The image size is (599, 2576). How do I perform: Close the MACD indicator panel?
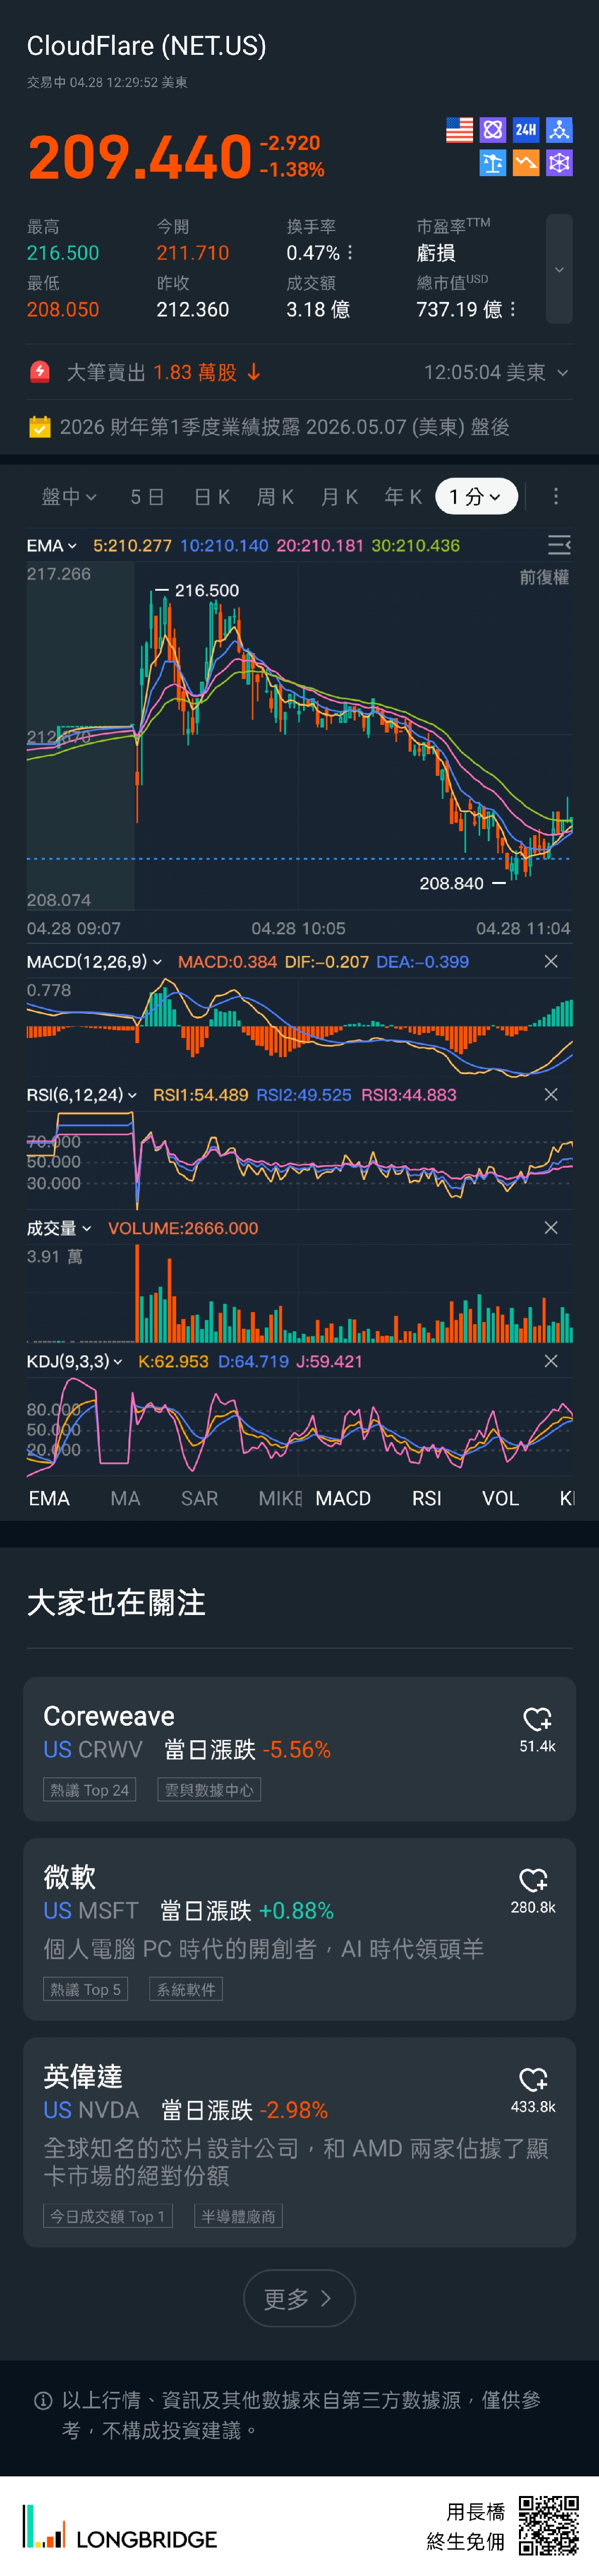(551, 962)
